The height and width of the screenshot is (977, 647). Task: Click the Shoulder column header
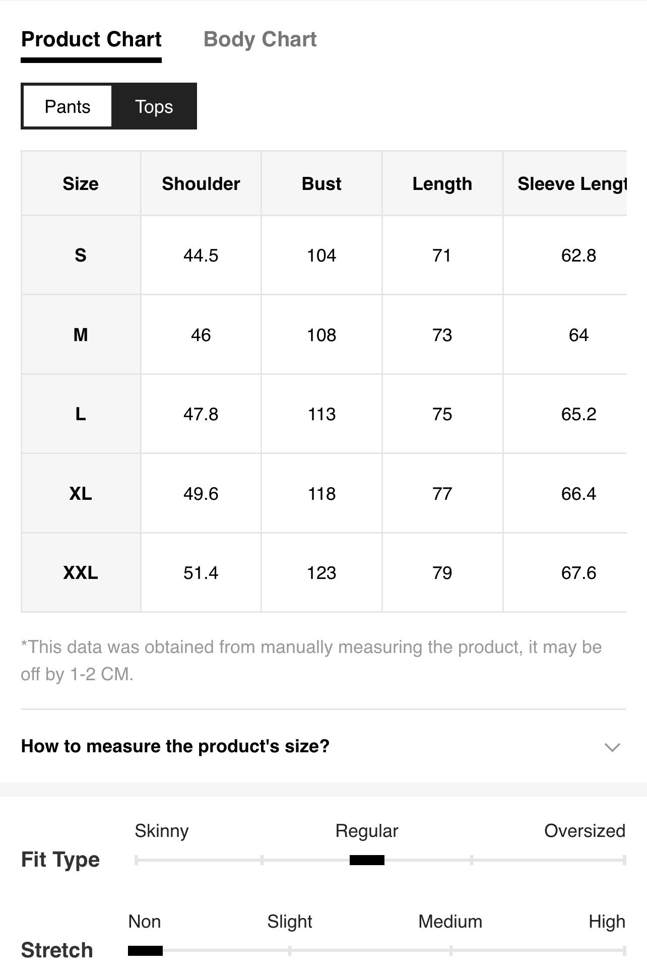tap(201, 183)
